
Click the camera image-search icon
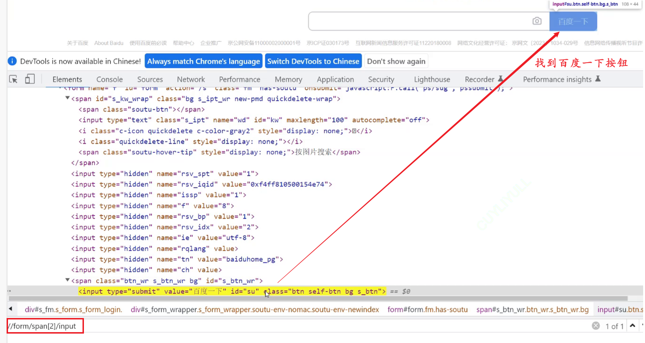537,21
